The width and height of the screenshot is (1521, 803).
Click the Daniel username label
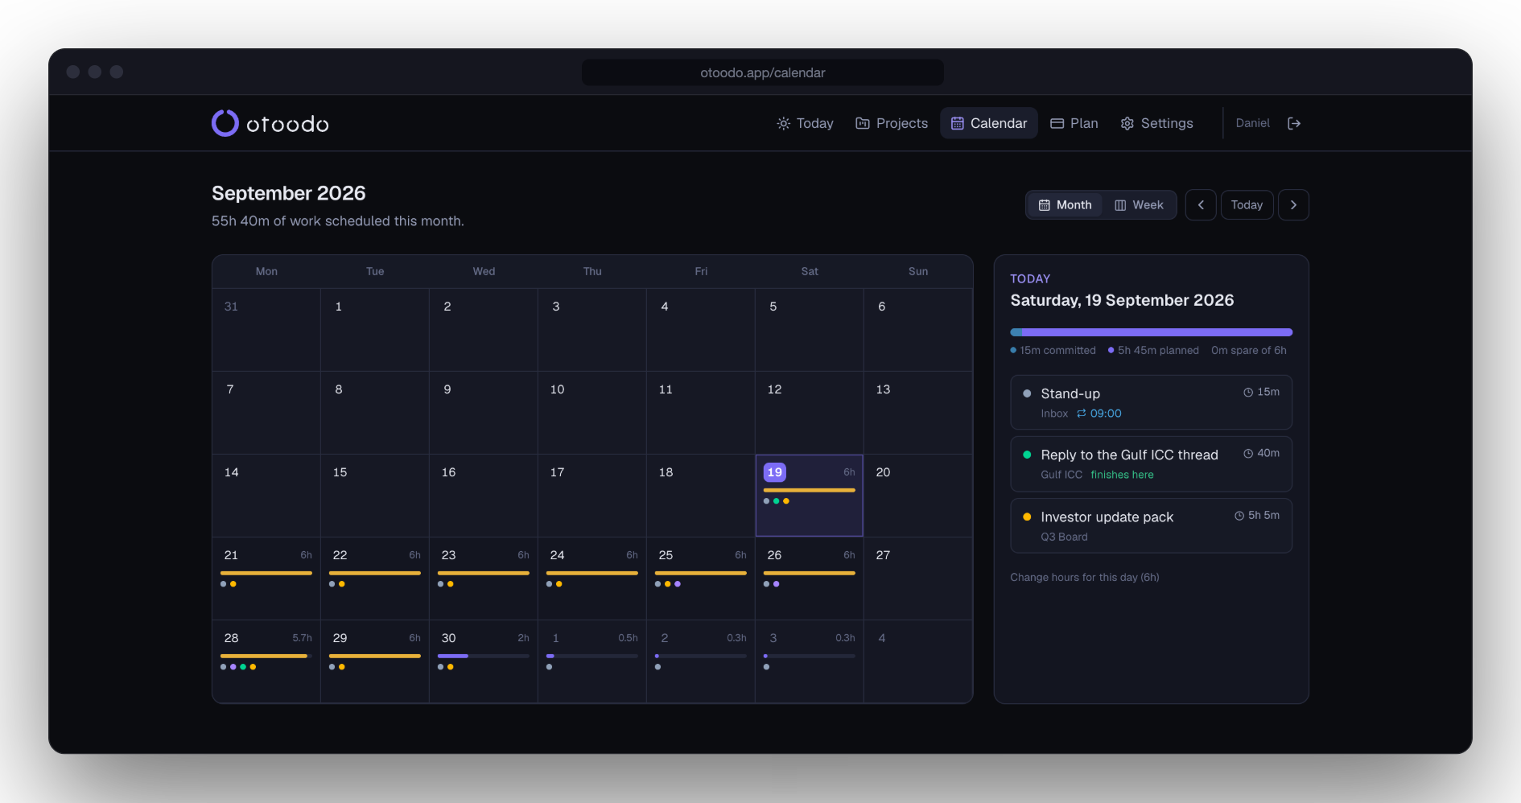coord(1252,123)
